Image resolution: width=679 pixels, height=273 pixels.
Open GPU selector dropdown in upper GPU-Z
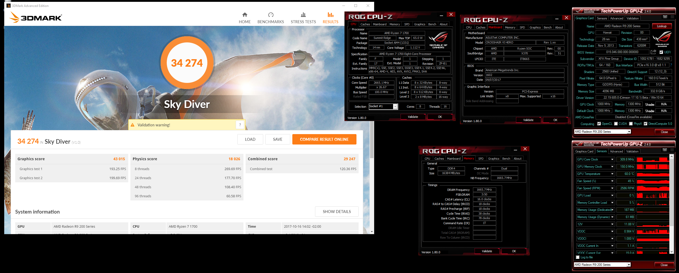click(x=629, y=132)
